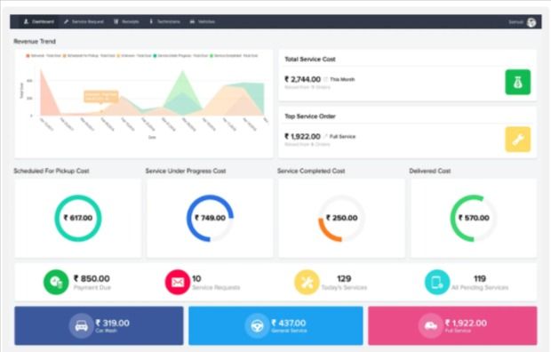Click the ₹ 1,922.00 top service order amount
This screenshot has height=352, width=551.
pos(302,136)
